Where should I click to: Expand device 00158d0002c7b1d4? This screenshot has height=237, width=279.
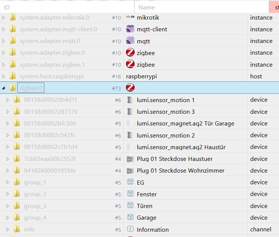tap(8, 147)
